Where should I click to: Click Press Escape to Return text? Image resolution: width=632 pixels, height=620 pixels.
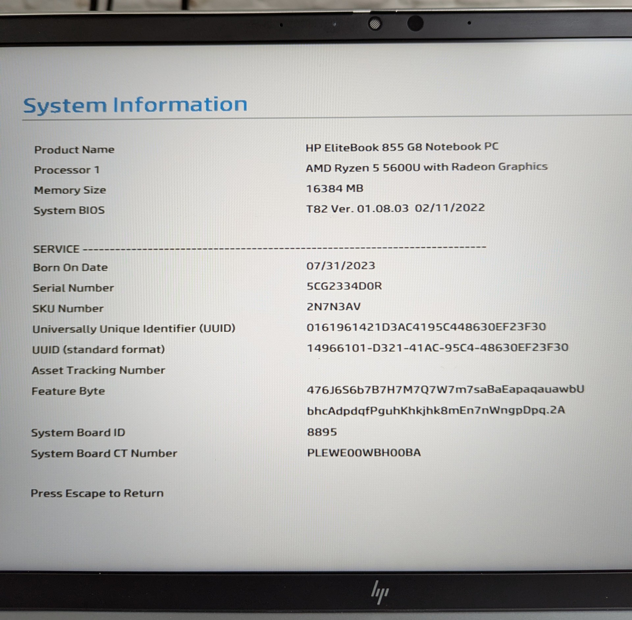97,493
